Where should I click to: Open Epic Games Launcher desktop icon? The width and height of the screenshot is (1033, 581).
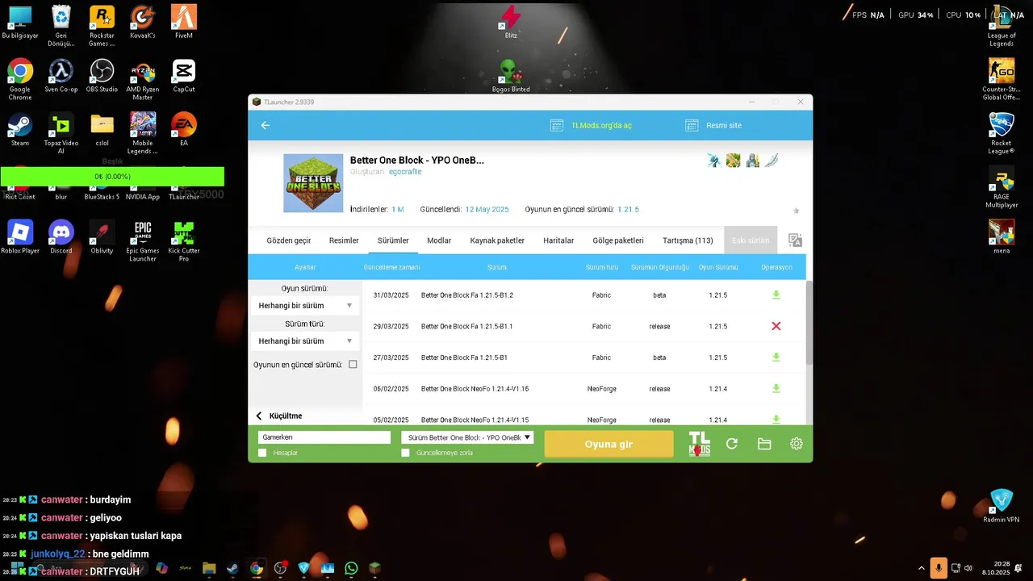[x=143, y=241]
